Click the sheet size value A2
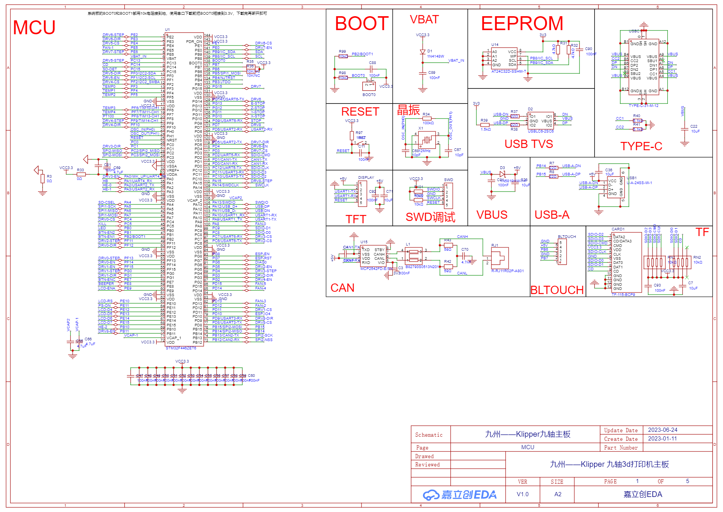This screenshot has width=723, height=512. 558,494
